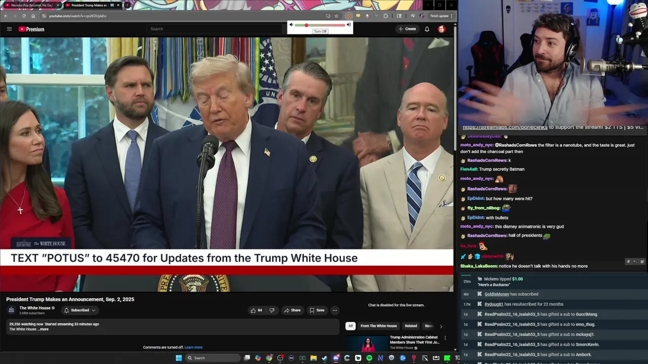The height and width of the screenshot is (364, 648).
Task: Click the loud speaker icon in volume popup
Action: 348,25
